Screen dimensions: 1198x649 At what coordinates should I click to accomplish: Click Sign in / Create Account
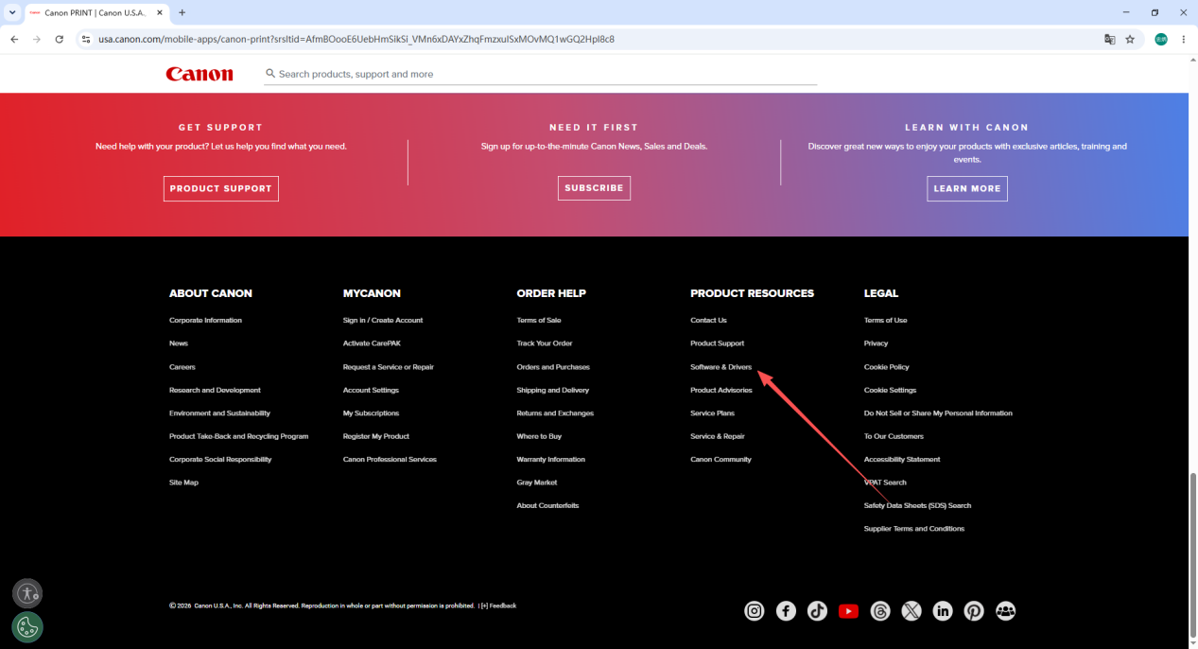click(x=383, y=321)
